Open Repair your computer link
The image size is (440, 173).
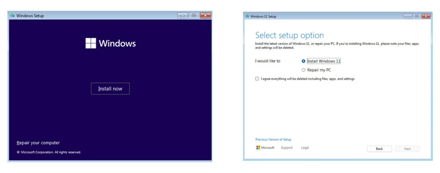point(38,143)
